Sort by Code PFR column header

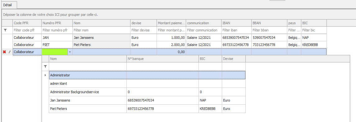point(27,23)
